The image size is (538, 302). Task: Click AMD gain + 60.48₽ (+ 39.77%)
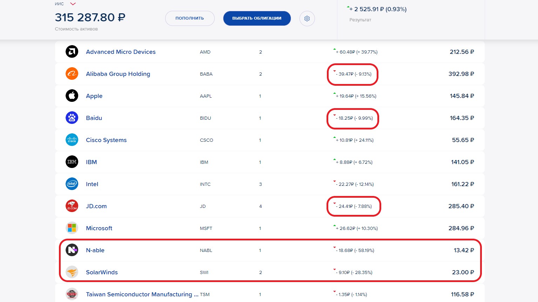click(x=356, y=52)
